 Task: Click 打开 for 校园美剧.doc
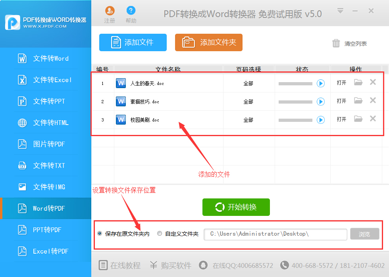341,119
